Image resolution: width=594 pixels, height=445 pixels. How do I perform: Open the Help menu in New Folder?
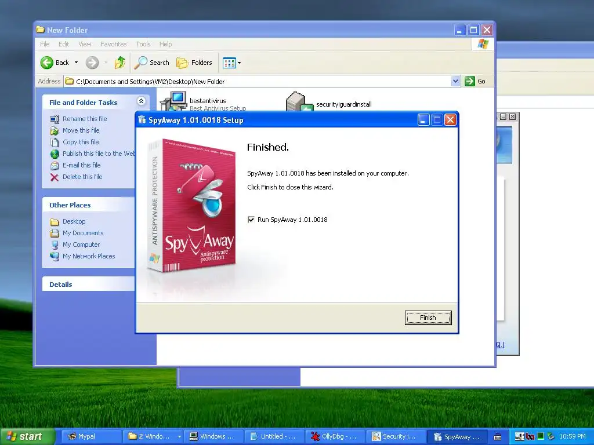tap(165, 44)
